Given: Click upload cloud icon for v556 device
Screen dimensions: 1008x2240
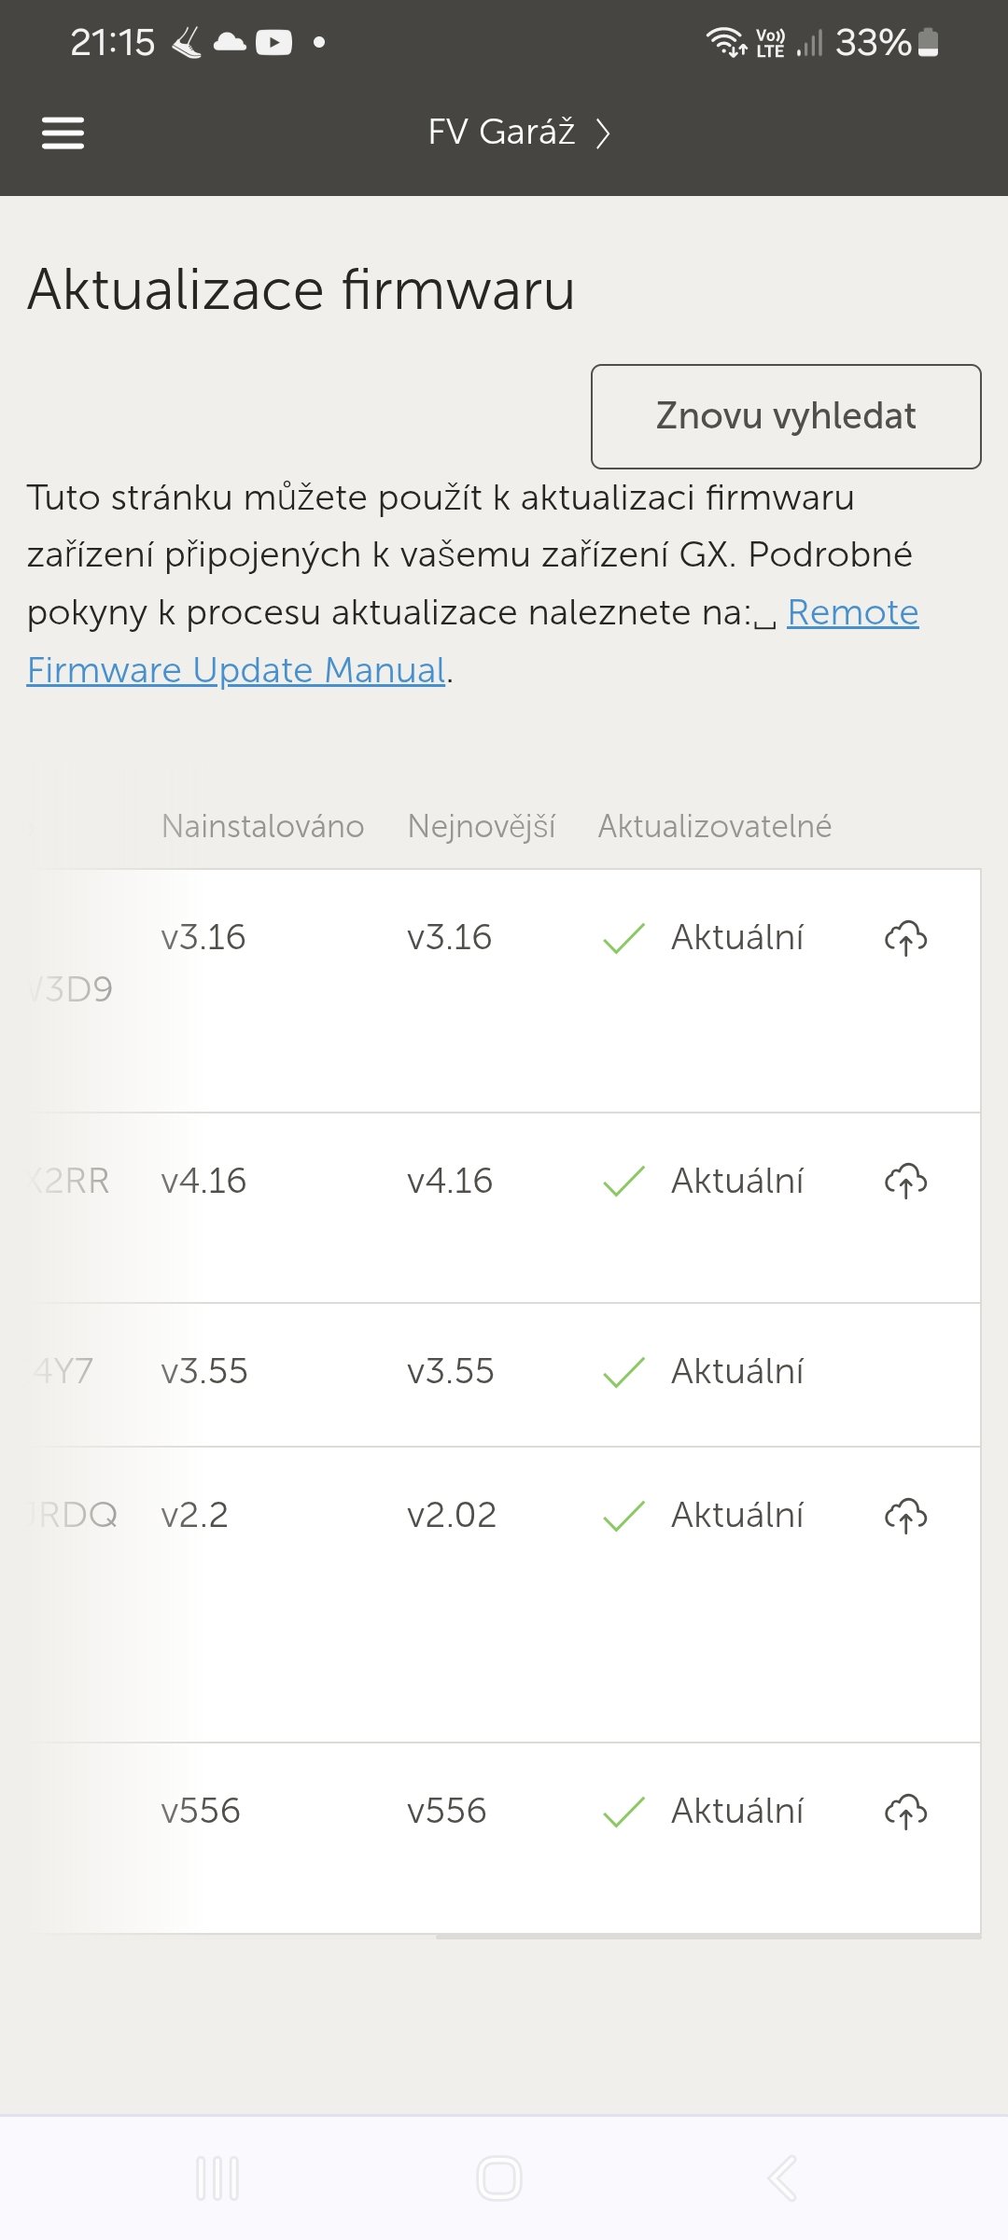Looking at the screenshot, I should coord(905,1812).
